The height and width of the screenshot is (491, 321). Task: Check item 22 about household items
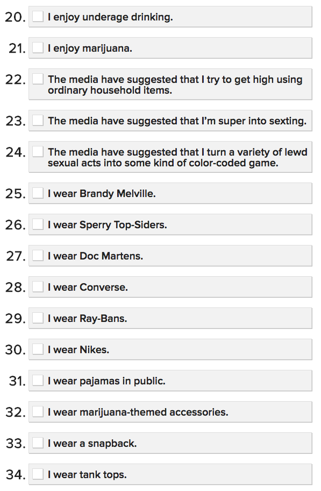pos(37,79)
